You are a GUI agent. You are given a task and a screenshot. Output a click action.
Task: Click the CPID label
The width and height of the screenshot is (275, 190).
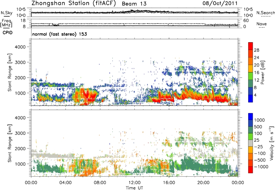point(8,33)
